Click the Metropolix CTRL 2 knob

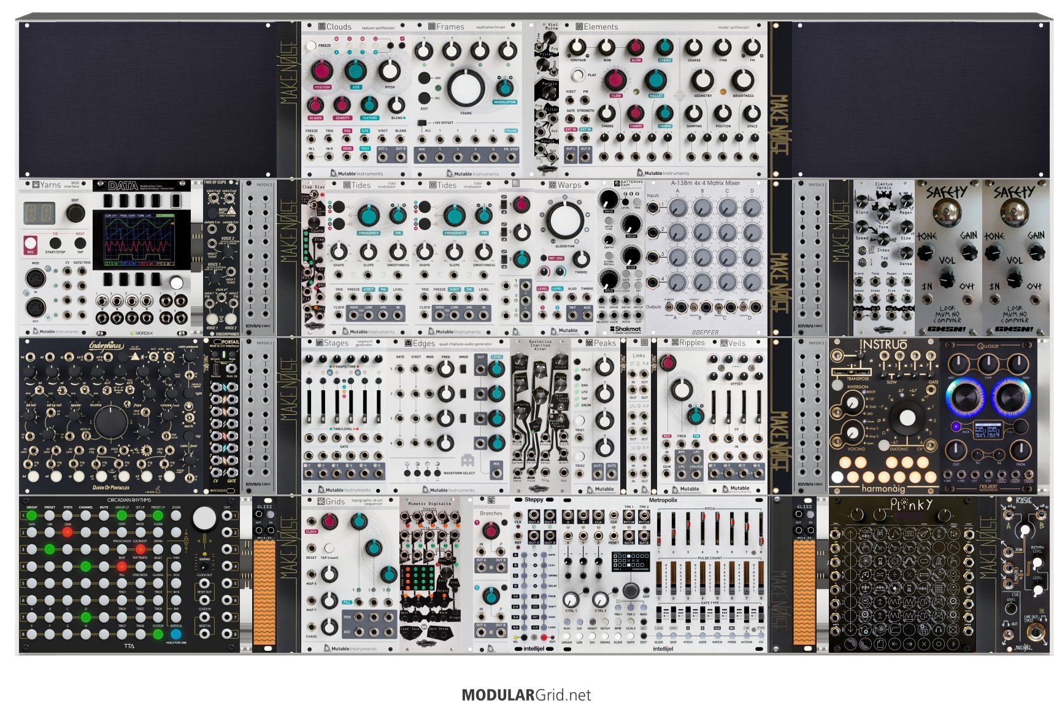(600, 599)
